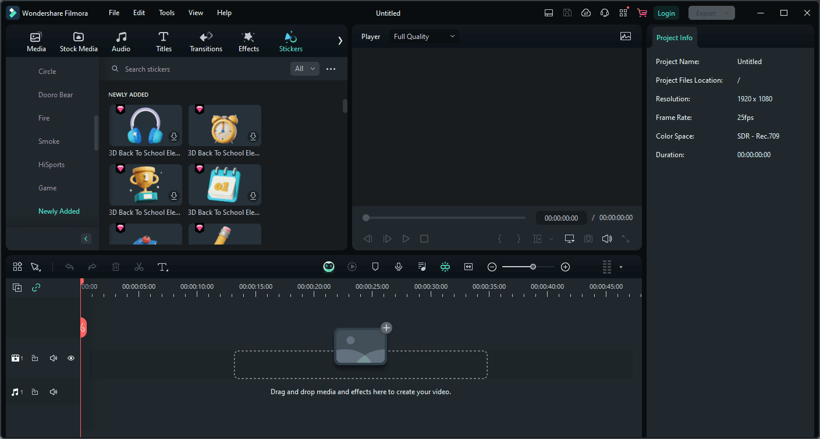Click the timeline zoom slider handle
The width and height of the screenshot is (820, 439).
click(x=533, y=267)
